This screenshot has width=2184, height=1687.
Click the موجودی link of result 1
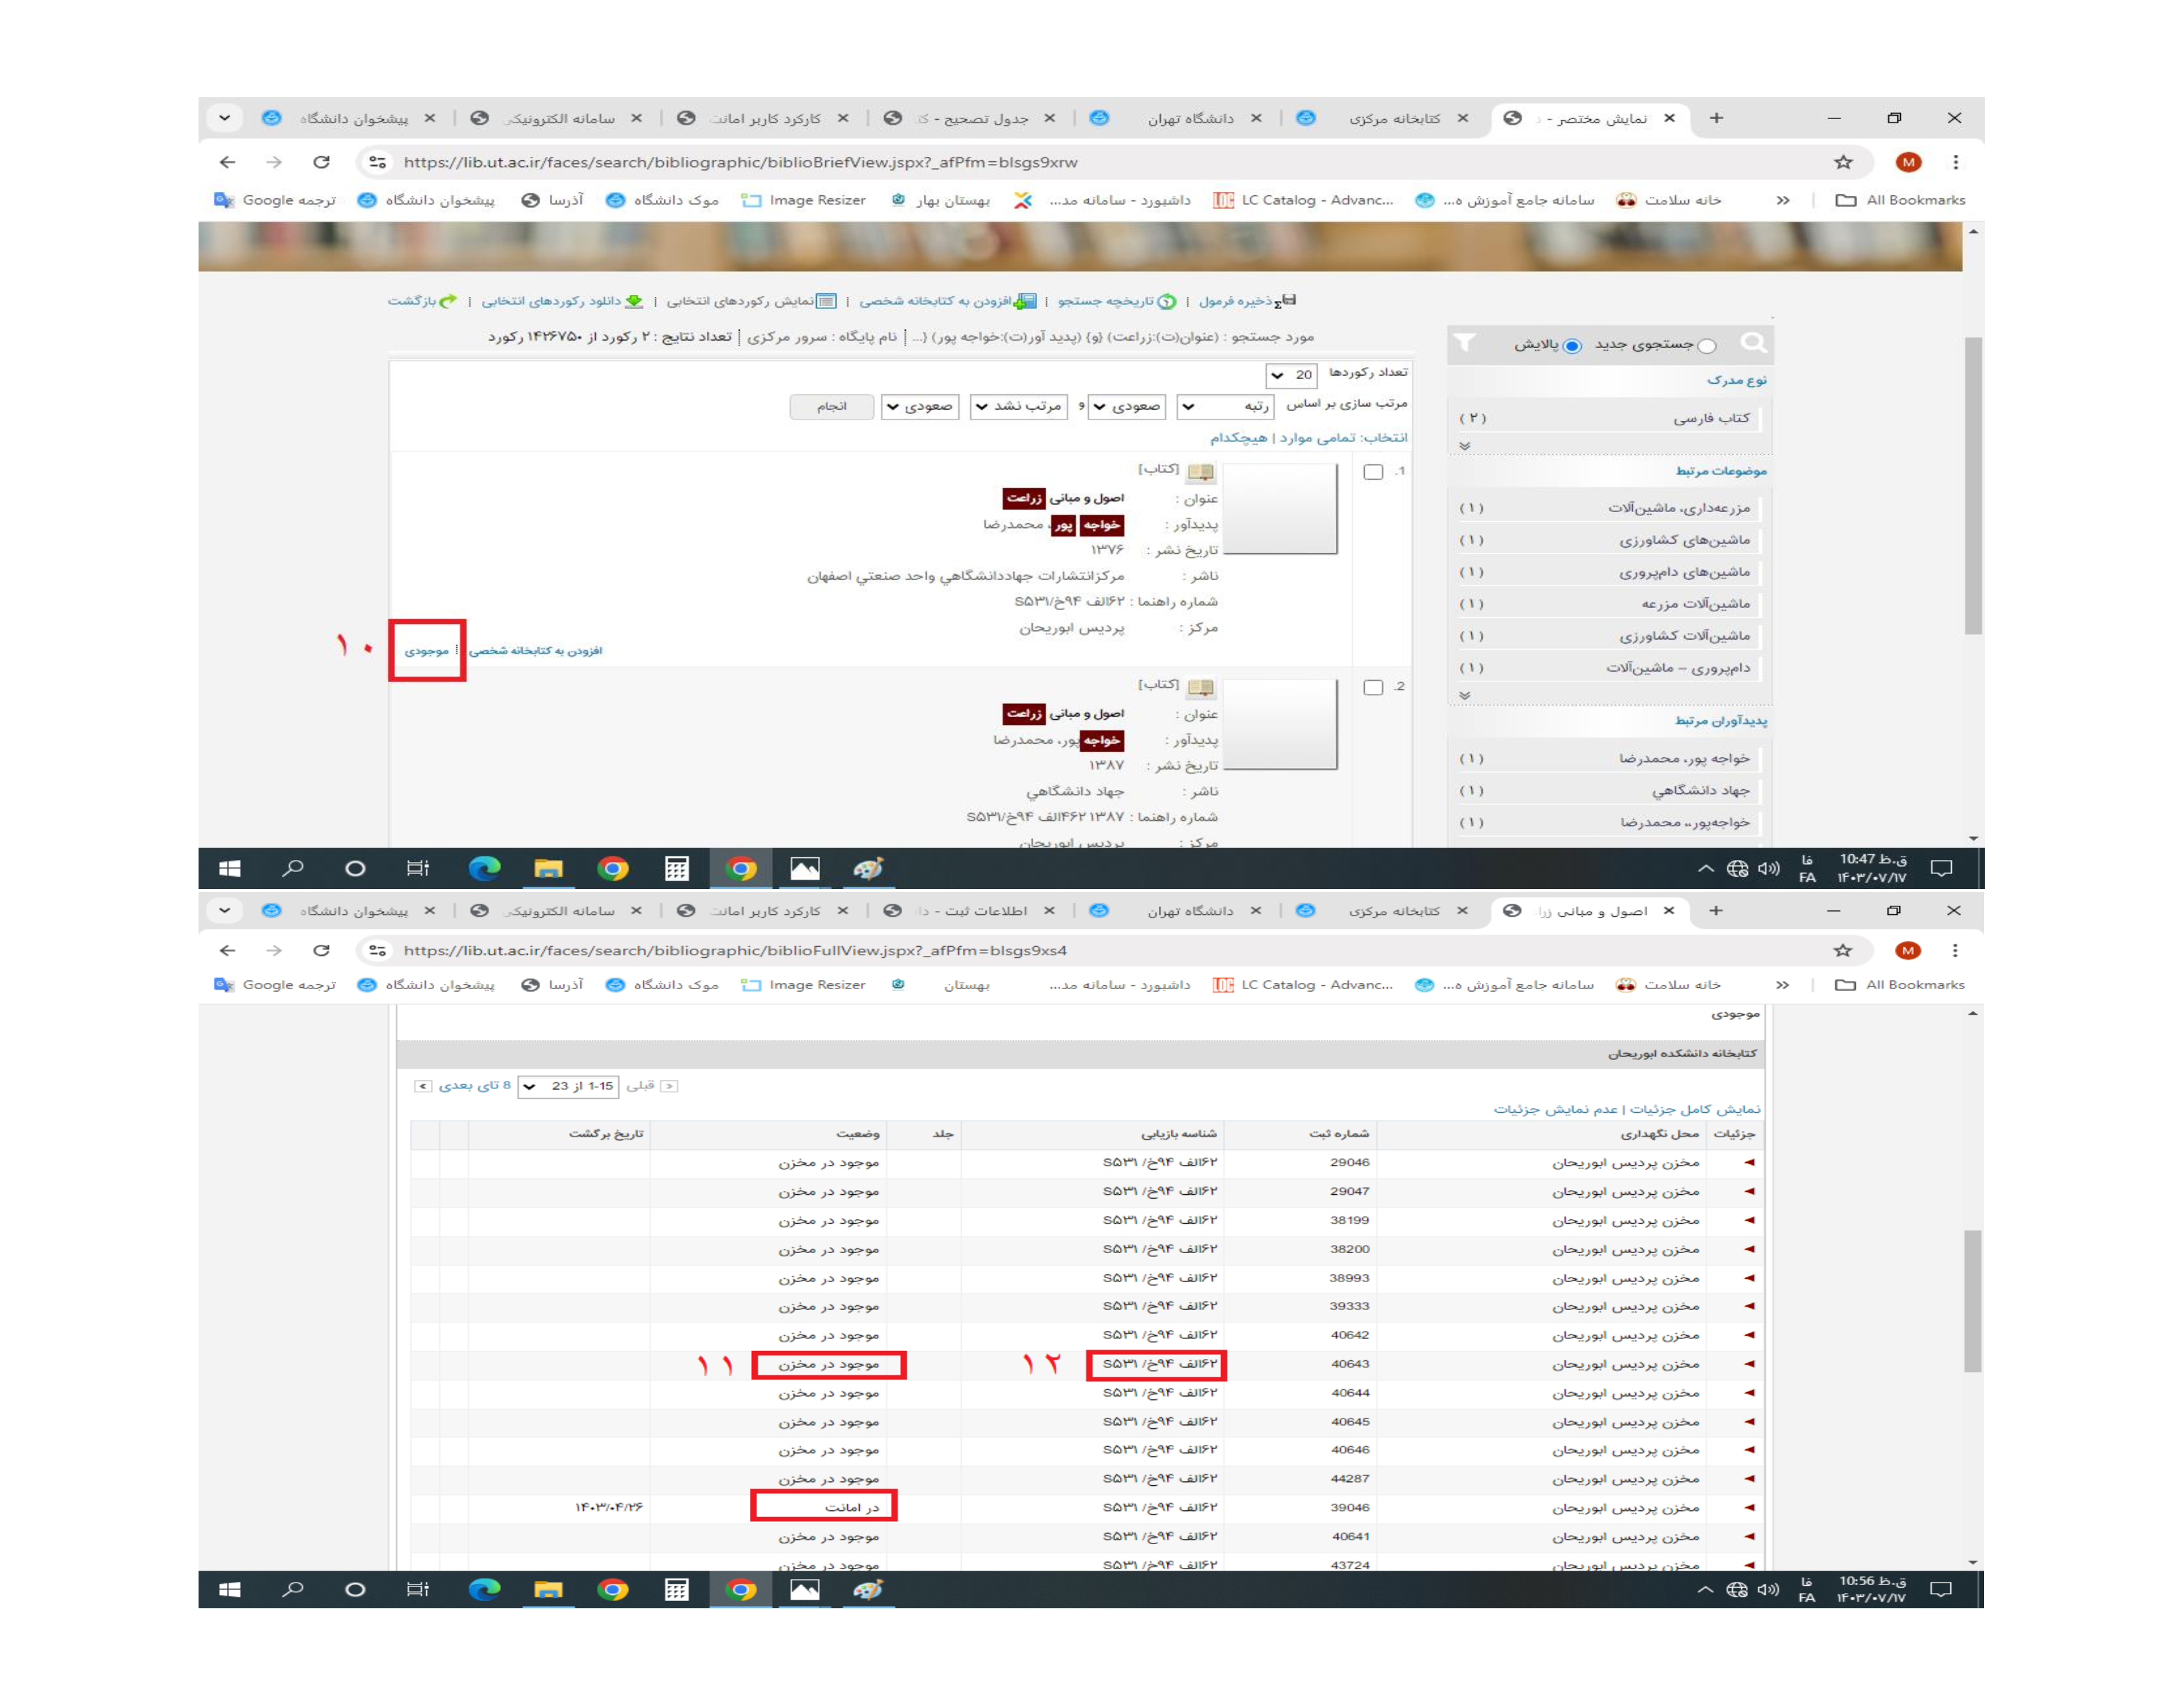427,650
